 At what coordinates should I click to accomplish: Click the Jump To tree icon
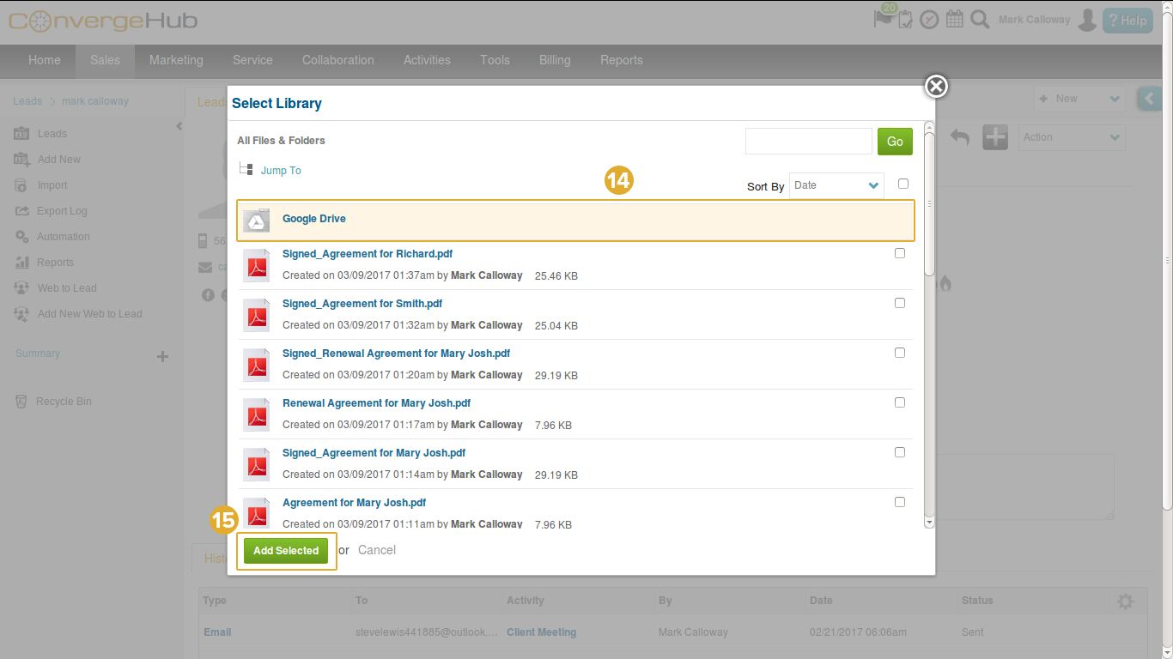[x=246, y=170]
